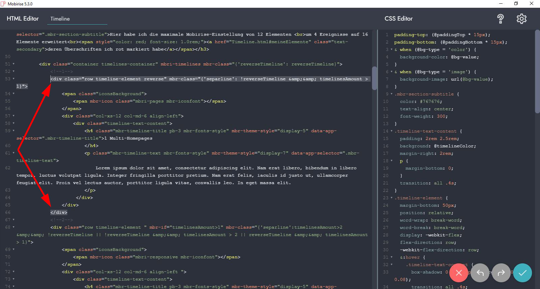Confirm changes with the teal checkmark button
The height and width of the screenshot is (289, 540).
click(522, 273)
